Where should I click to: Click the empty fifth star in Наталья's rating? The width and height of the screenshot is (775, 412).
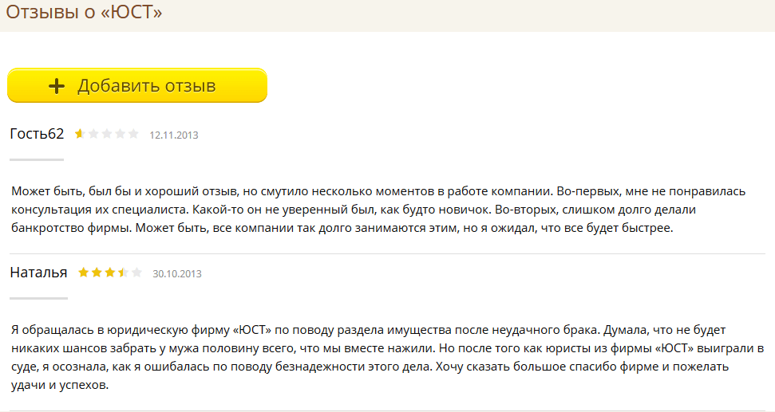[x=136, y=273]
